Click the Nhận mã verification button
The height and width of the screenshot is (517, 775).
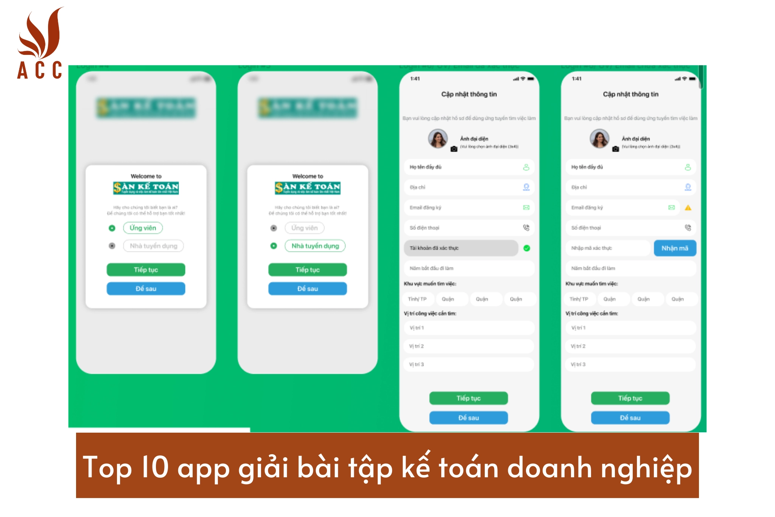pos(676,250)
